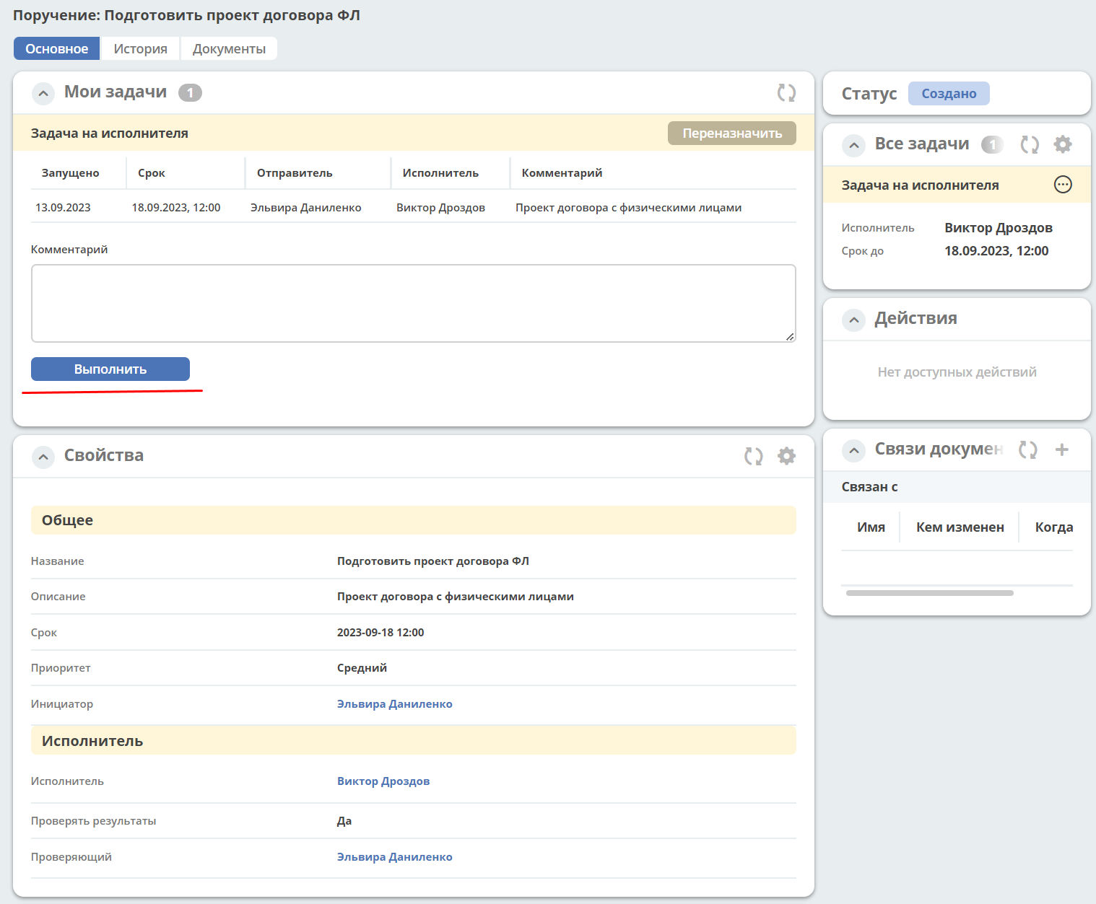Open the ellipsis menu for Задача на исполнителя
Image resolution: width=1096 pixels, height=904 pixels.
pyautogui.click(x=1063, y=185)
